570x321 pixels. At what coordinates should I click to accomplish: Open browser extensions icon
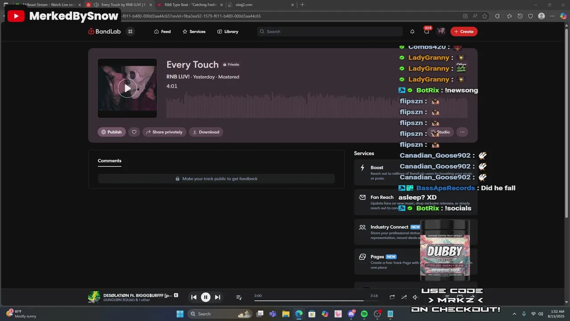[x=497, y=16]
